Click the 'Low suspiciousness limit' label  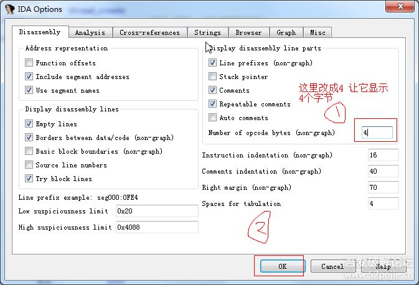[x=64, y=212]
